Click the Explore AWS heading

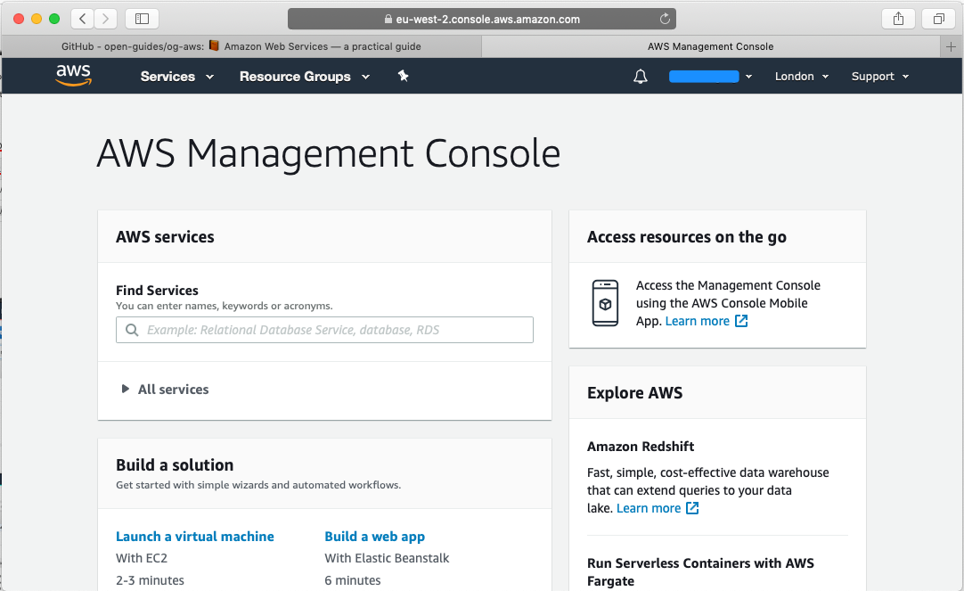634,392
